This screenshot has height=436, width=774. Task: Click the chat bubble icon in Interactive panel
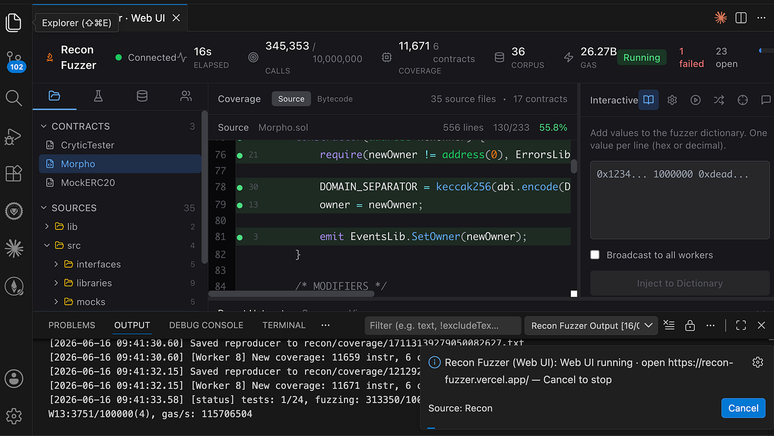765,100
